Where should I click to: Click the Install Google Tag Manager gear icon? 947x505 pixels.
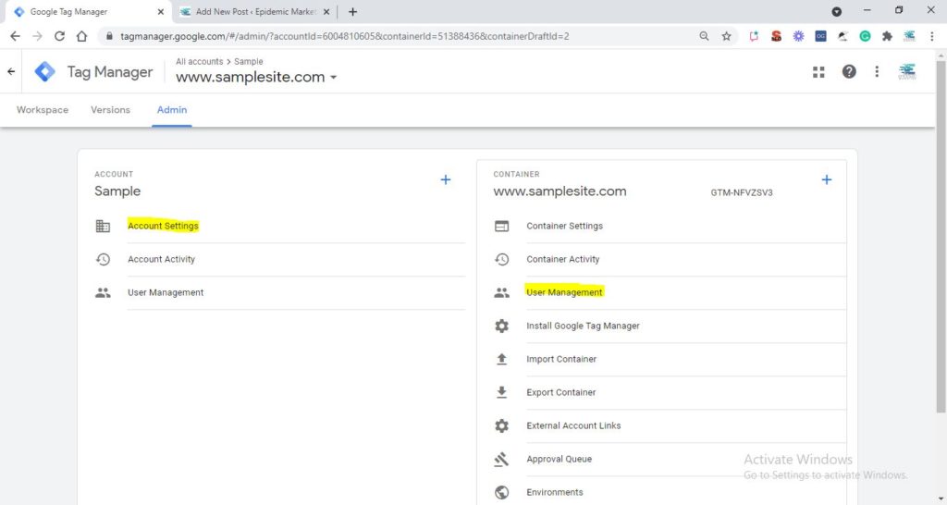coord(501,326)
